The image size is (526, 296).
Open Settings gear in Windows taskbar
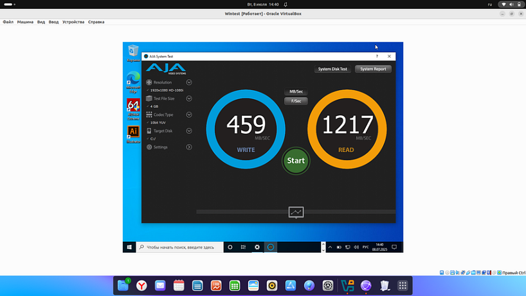coord(257,247)
